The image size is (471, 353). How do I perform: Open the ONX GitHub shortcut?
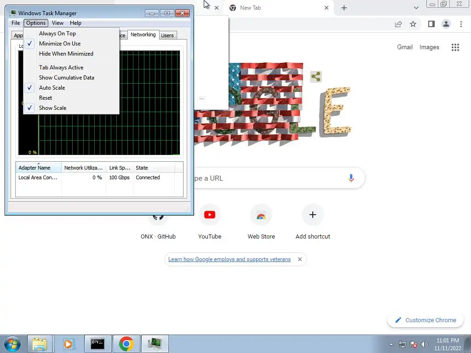(x=158, y=228)
